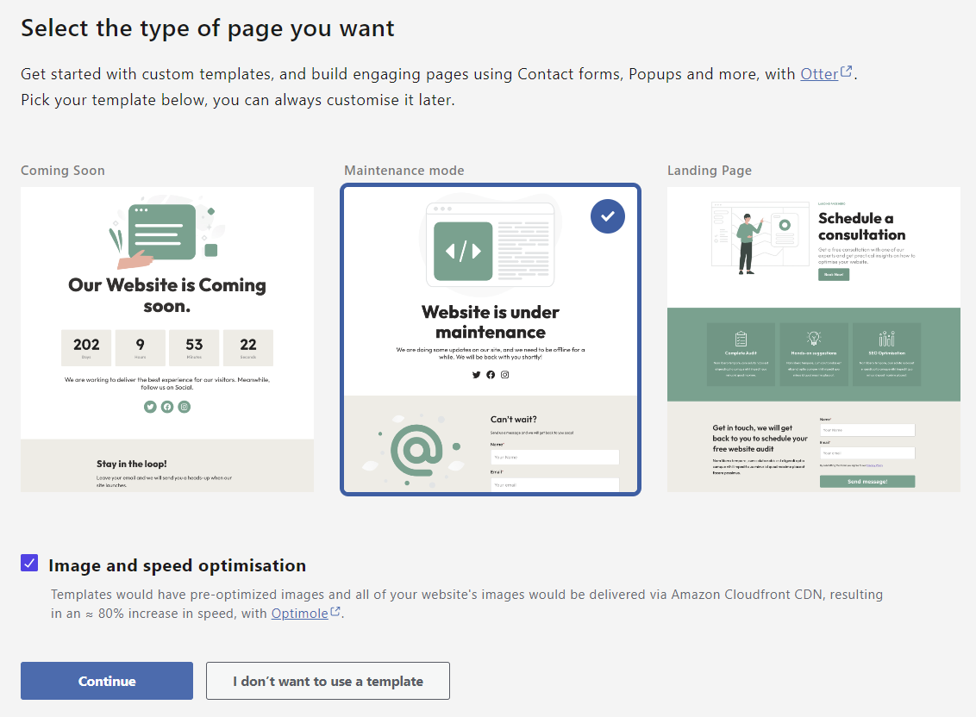Click the 202 days countdown box
The width and height of the screenshot is (976, 717).
pos(86,347)
